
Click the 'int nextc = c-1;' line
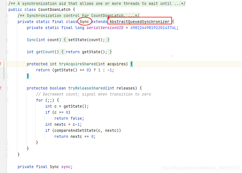[x=63, y=124]
